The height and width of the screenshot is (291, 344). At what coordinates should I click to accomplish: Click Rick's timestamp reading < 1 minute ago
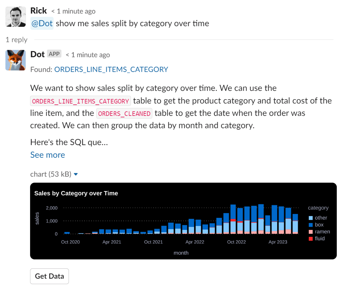point(73,11)
